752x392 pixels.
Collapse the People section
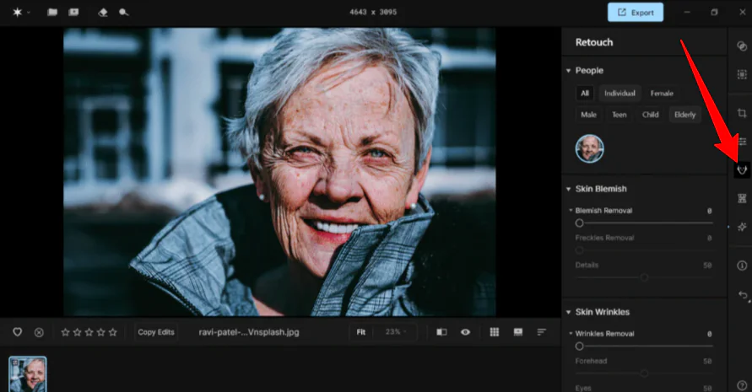click(566, 71)
